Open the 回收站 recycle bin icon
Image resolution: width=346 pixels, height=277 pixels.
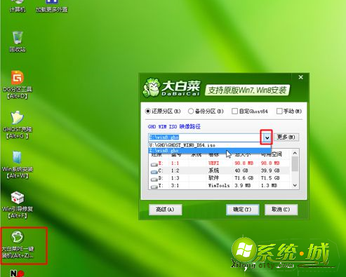[18, 41]
